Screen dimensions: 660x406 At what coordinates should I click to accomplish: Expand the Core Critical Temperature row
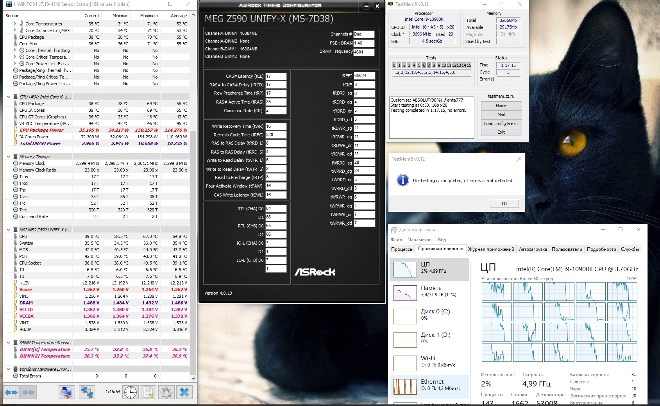[15, 57]
